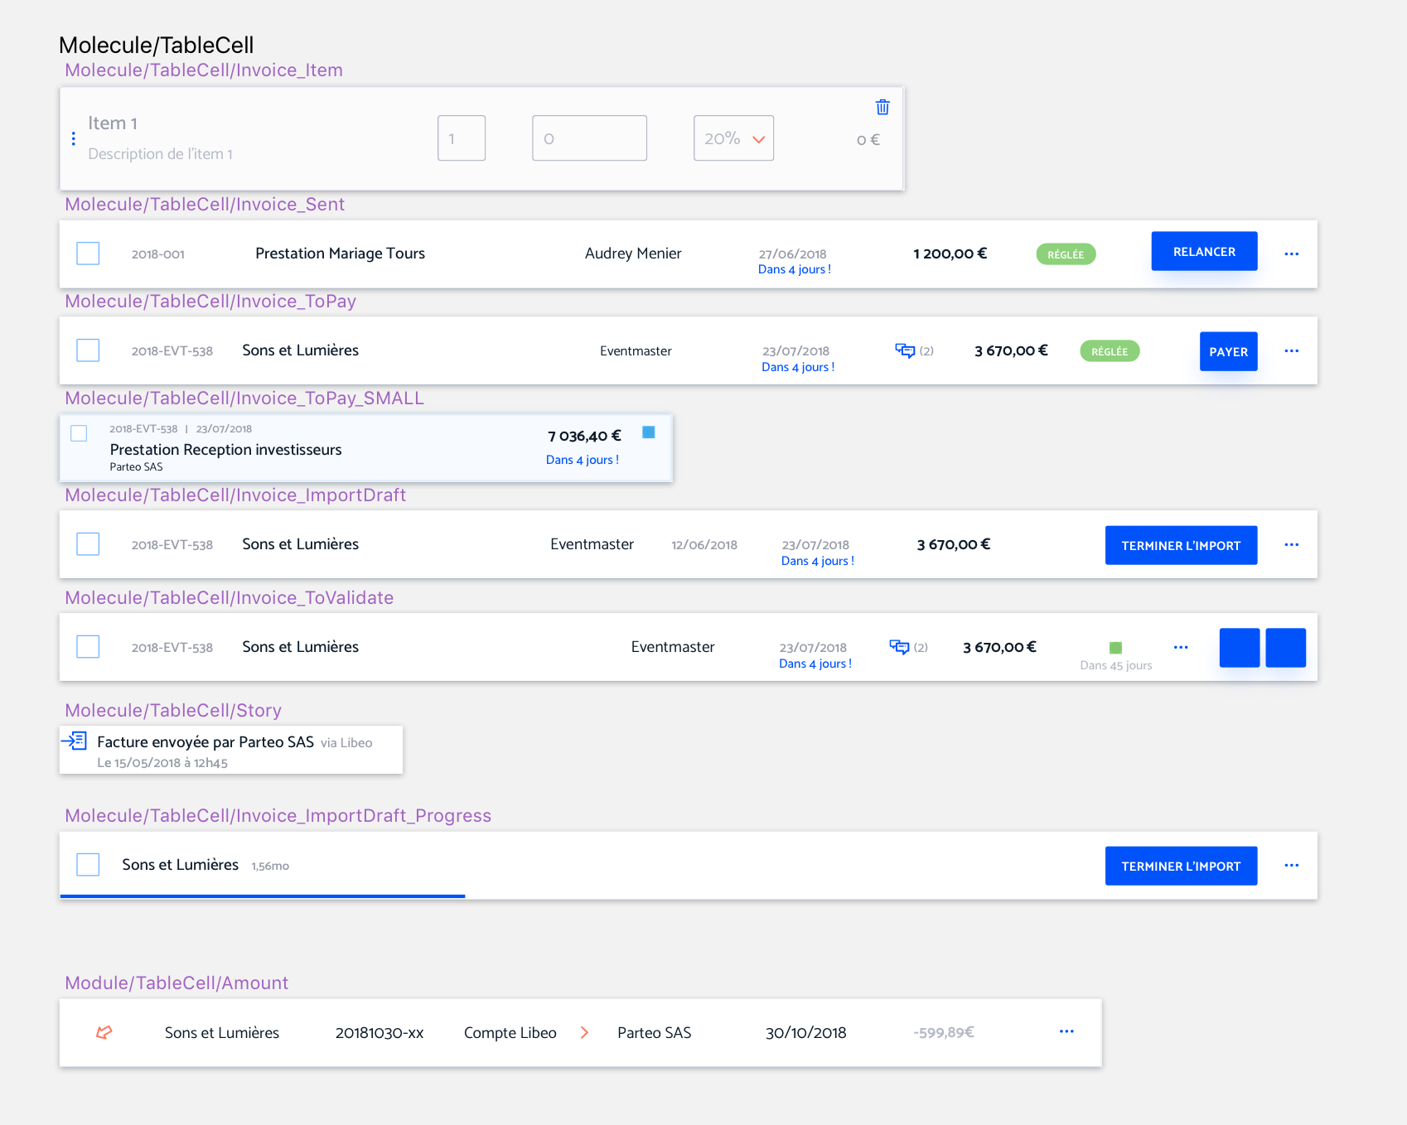The width and height of the screenshot is (1407, 1125).
Task: Click Audrey Menier client name
Action: (633, 253)
